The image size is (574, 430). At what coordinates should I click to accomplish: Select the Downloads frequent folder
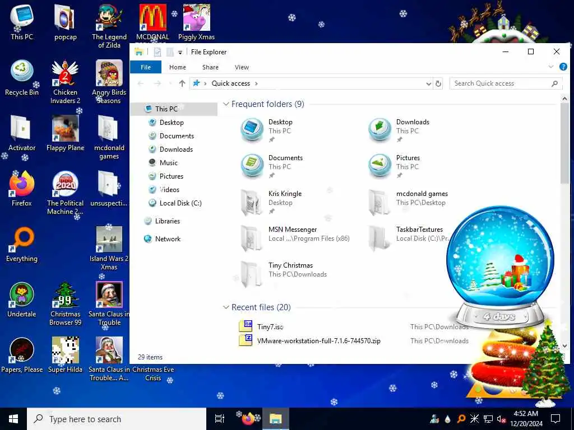pos(399,130)
